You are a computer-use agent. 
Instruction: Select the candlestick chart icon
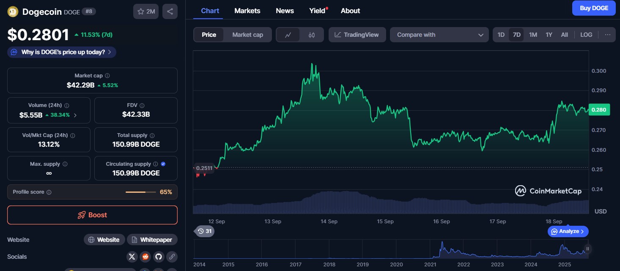312,35
